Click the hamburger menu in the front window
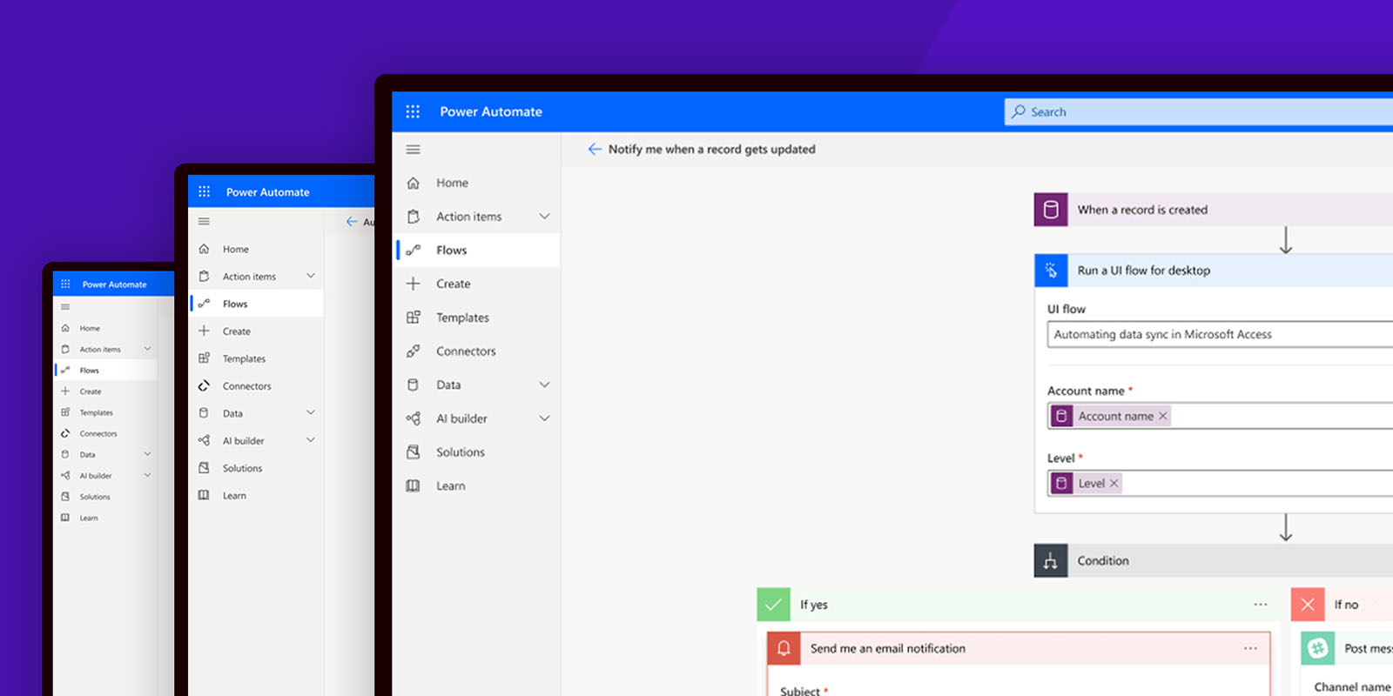Viewport: 1393px width, 696px height. pos(413,150)
